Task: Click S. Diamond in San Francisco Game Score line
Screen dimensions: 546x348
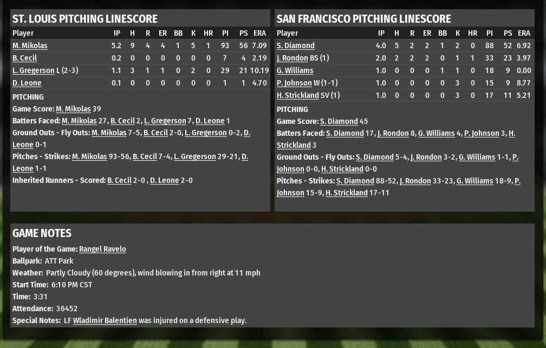Action: click(339, 121)
